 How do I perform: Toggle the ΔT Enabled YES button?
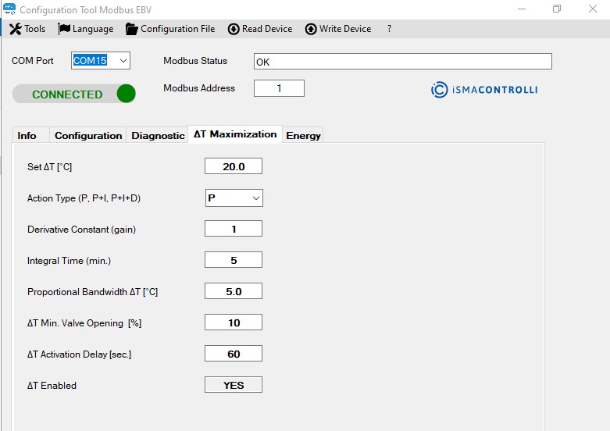(234, 385)
